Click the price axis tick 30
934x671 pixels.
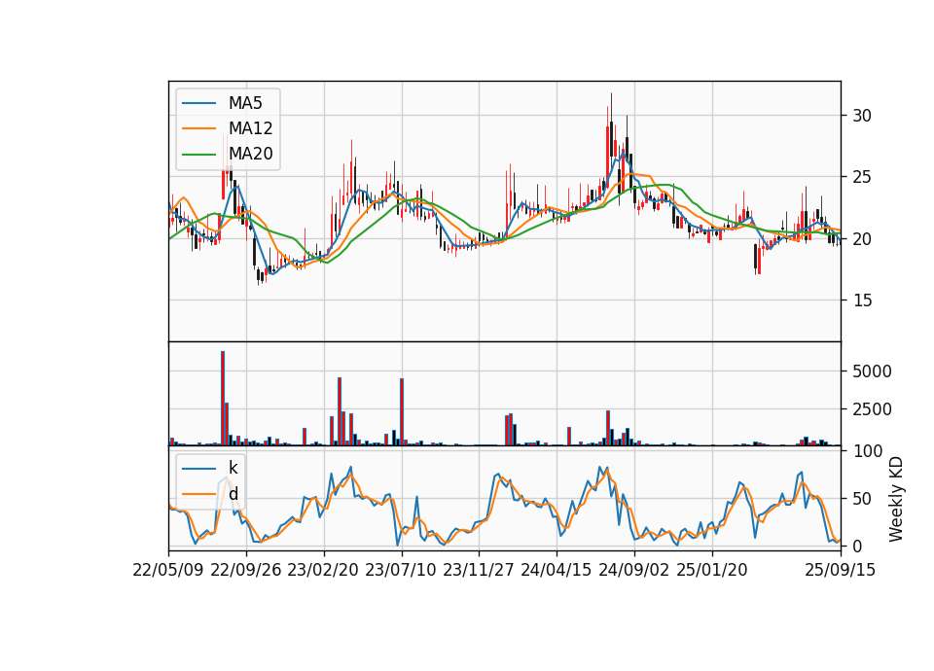pyautogui.click(x=861, y=116)
